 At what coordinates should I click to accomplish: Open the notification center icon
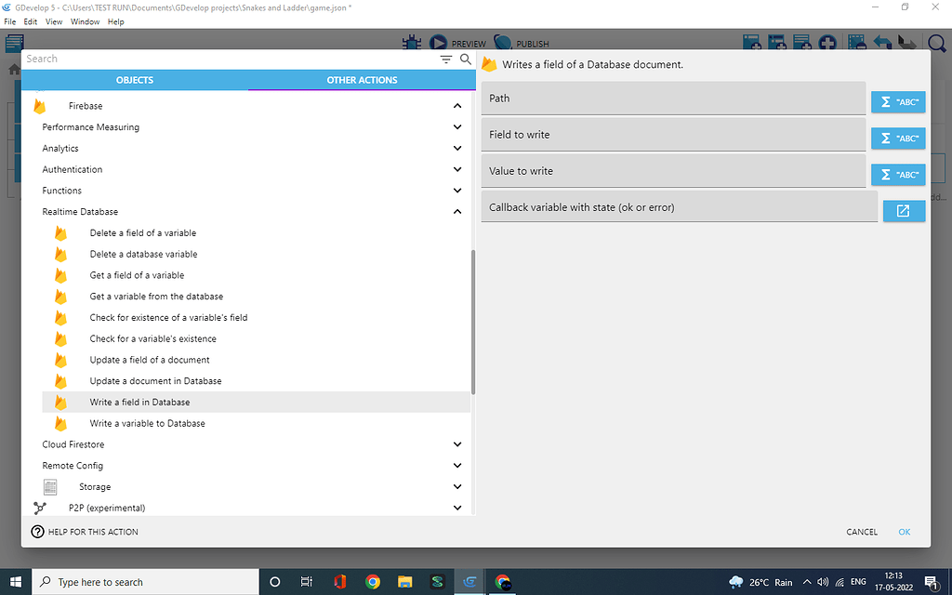(x=931, y=582)
